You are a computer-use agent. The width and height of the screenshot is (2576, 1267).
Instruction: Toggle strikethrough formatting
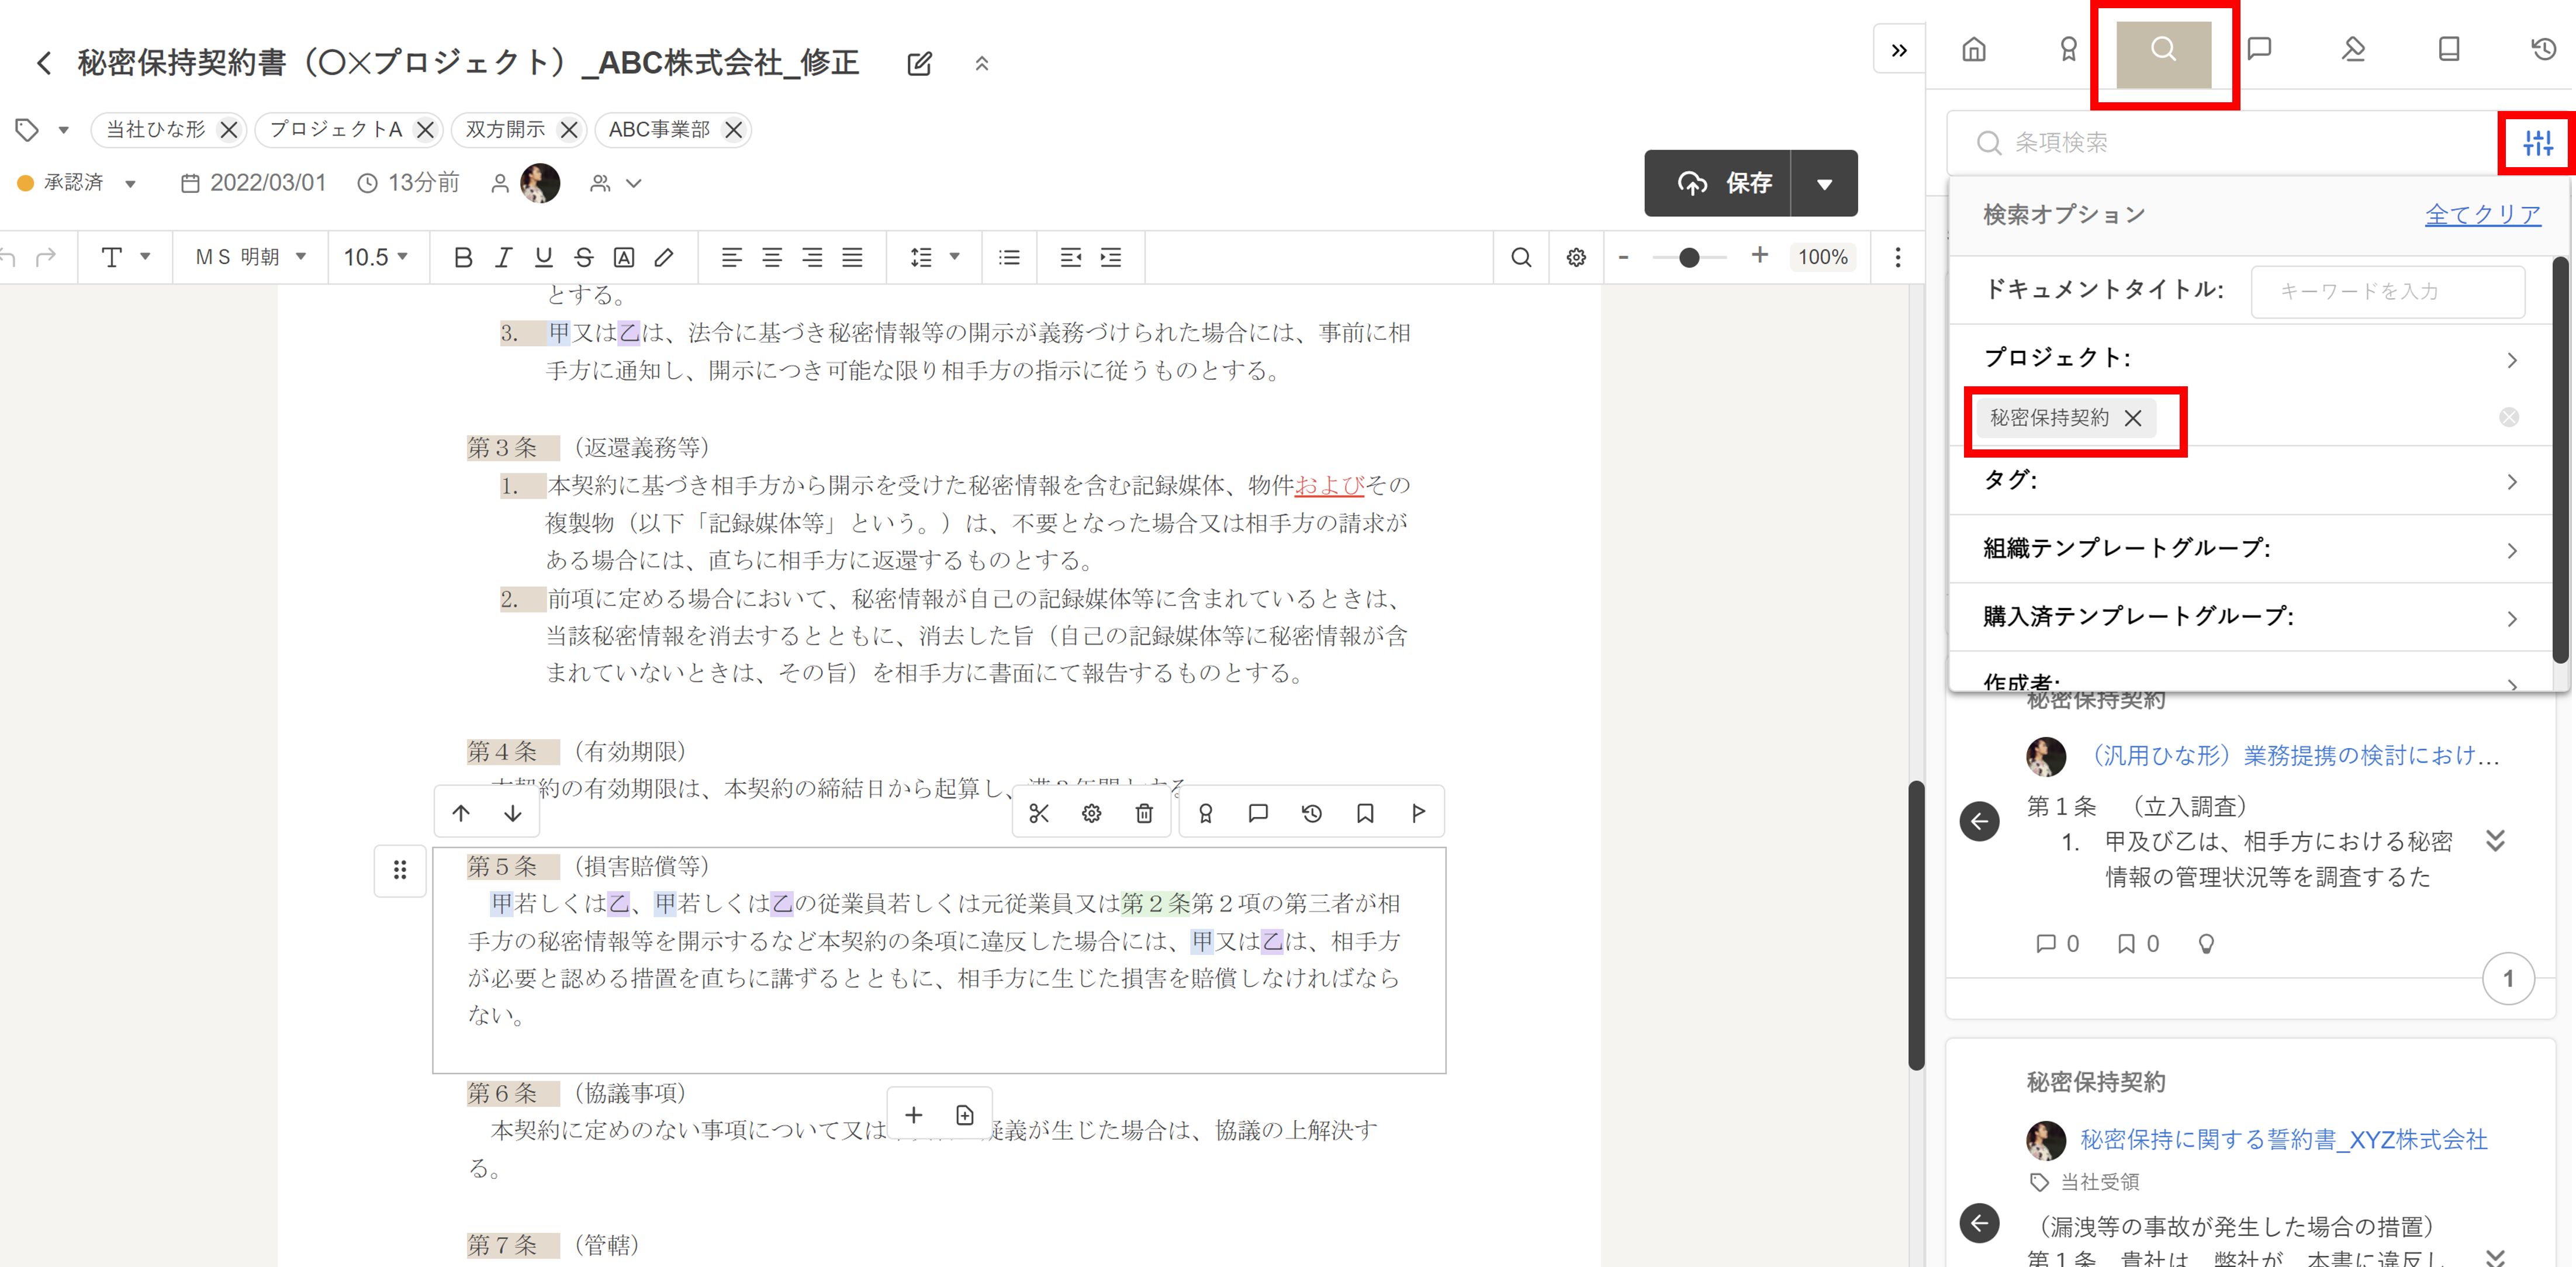(583, 257)
